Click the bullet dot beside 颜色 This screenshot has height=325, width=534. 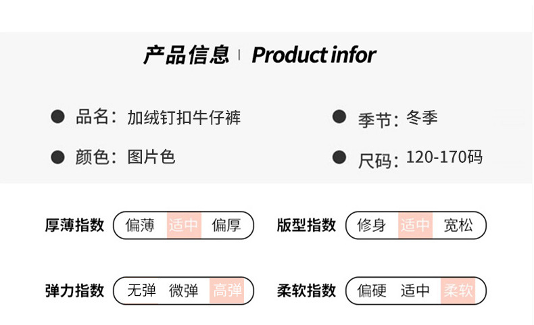pos(59,157)
